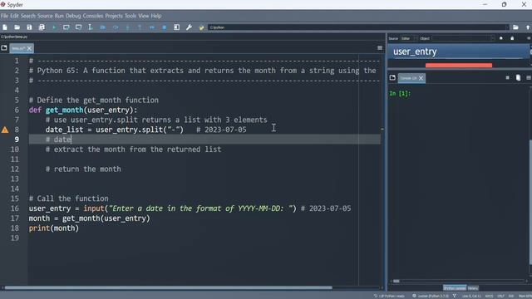Click the go to parent directory arrow
The width and height of the screenshot is (532, 299).
tap(528, 27)
